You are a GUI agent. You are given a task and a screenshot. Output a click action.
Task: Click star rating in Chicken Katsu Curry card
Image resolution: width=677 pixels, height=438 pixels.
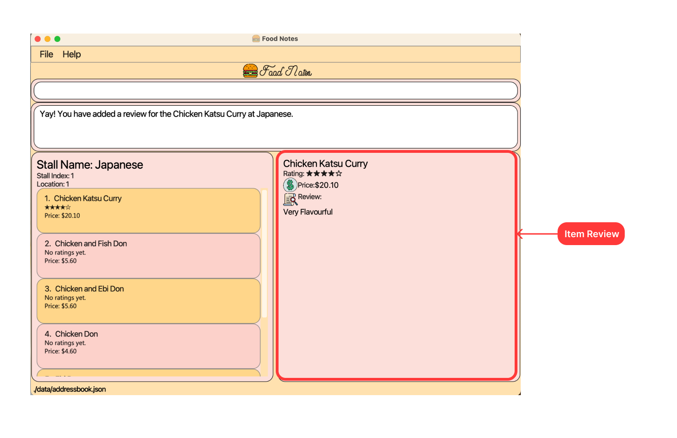pos(57,207)
